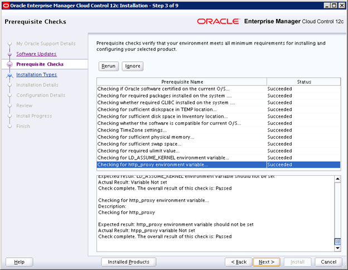
Task: Maximize the installer window
Action: [334, 6]
